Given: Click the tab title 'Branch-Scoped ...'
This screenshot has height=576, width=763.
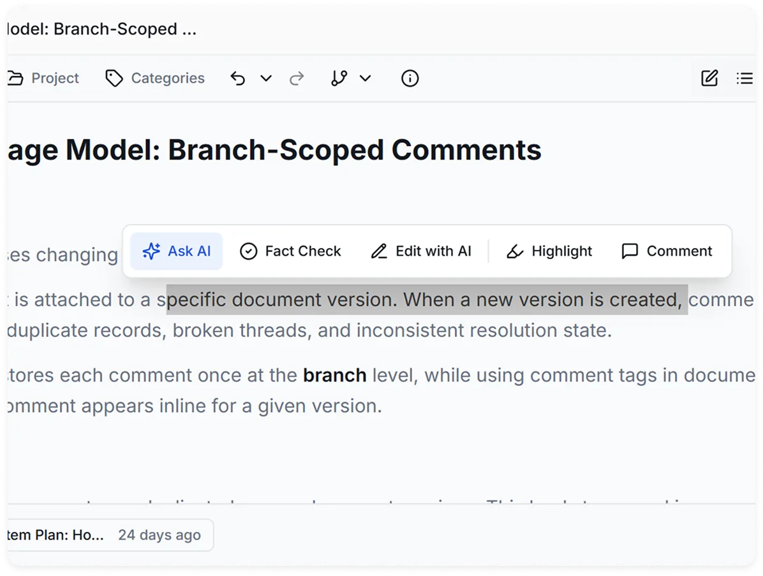Looking at the screenshot, I should 125,29.
